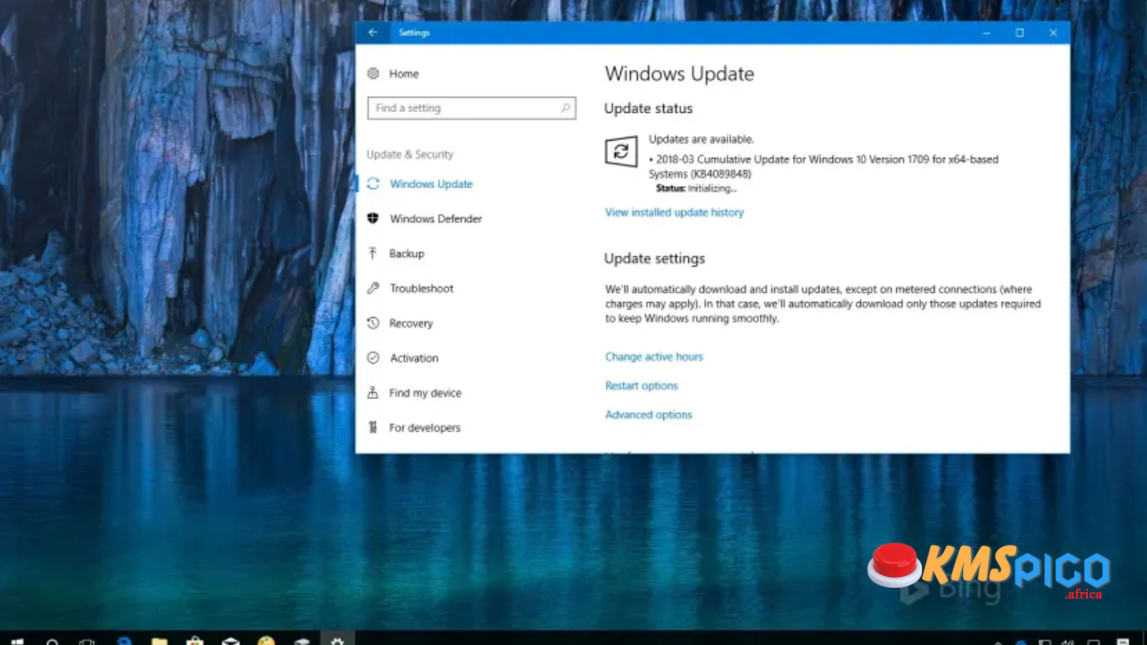Open the Restart options link

point(641,385)
